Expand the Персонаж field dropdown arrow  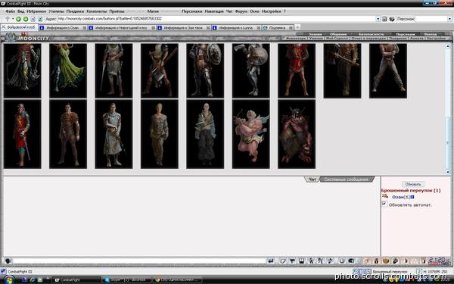pyautogui.click(x=449, y=19)
